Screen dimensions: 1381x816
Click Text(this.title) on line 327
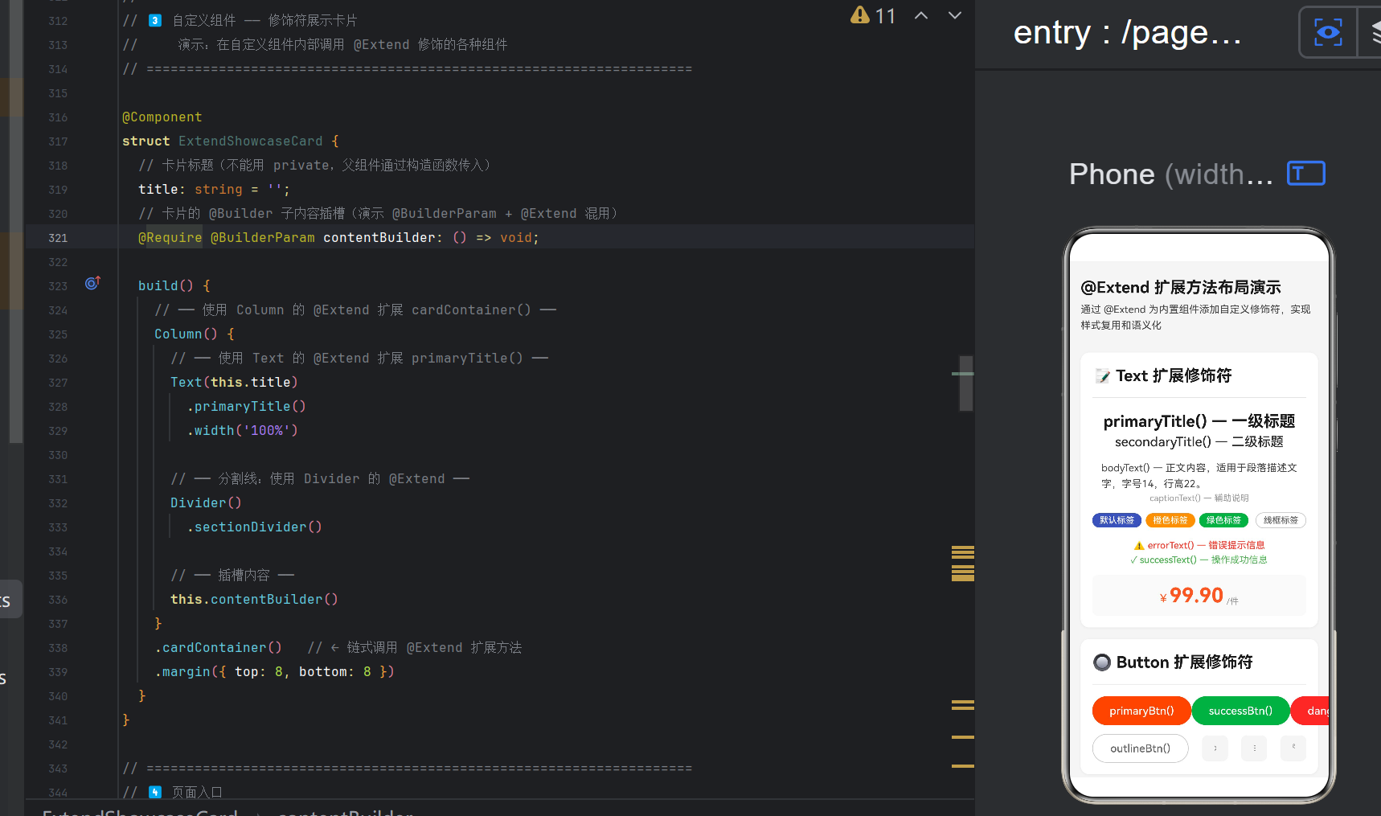click(x=234, y=382)
